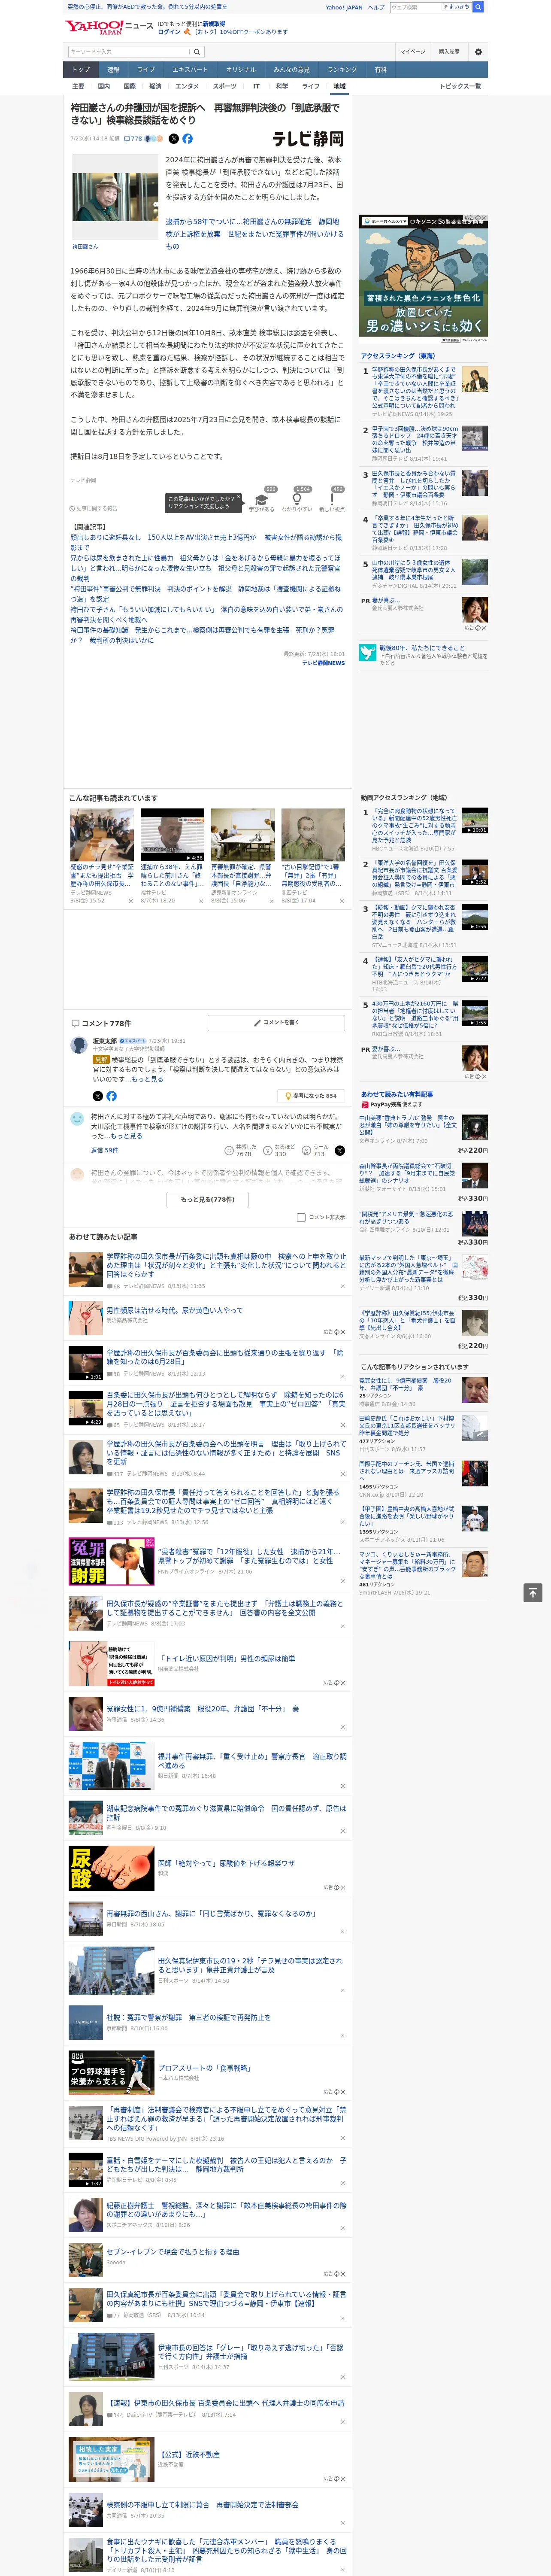Screen dimensions: 551x2576
Task: Expand the second comment with もっと見る
Action: pyautogui.click(x=126, y=1136)
